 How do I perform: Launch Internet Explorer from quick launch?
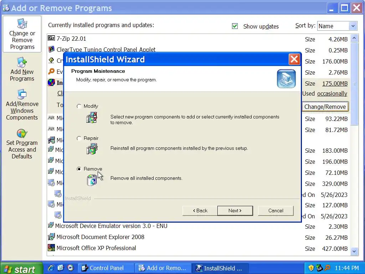coord(51,268)
